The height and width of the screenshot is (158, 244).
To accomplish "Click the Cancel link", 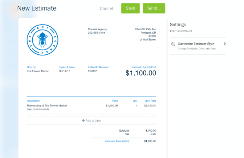I will pyautogui.click(x=106, y=8).
